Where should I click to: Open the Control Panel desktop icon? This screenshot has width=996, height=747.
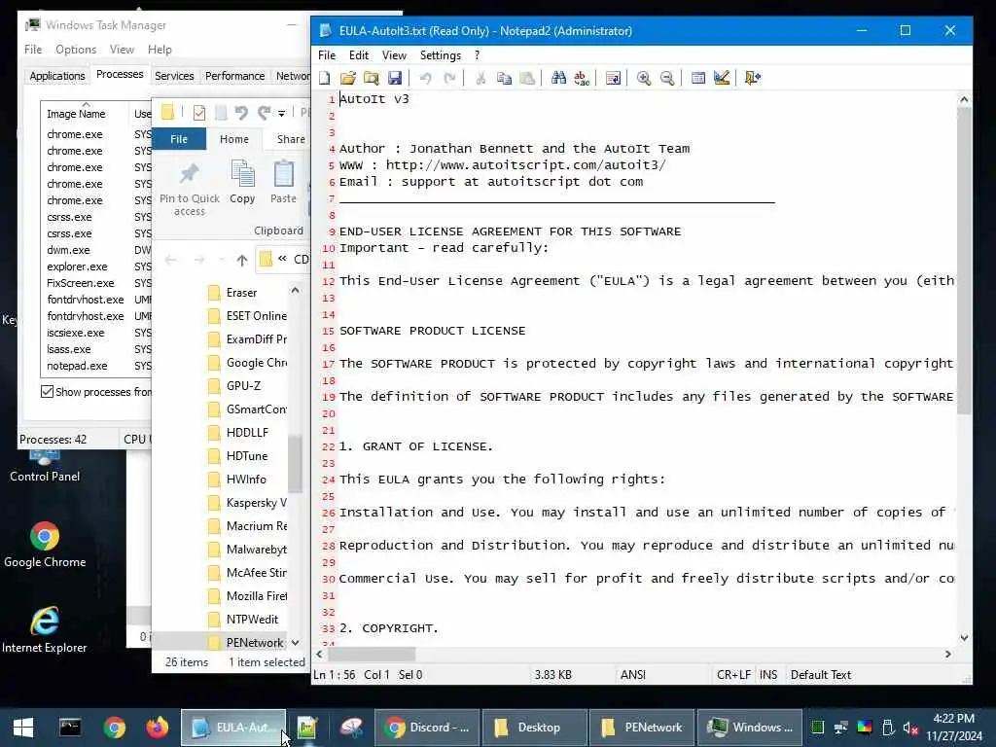point(45,467)
